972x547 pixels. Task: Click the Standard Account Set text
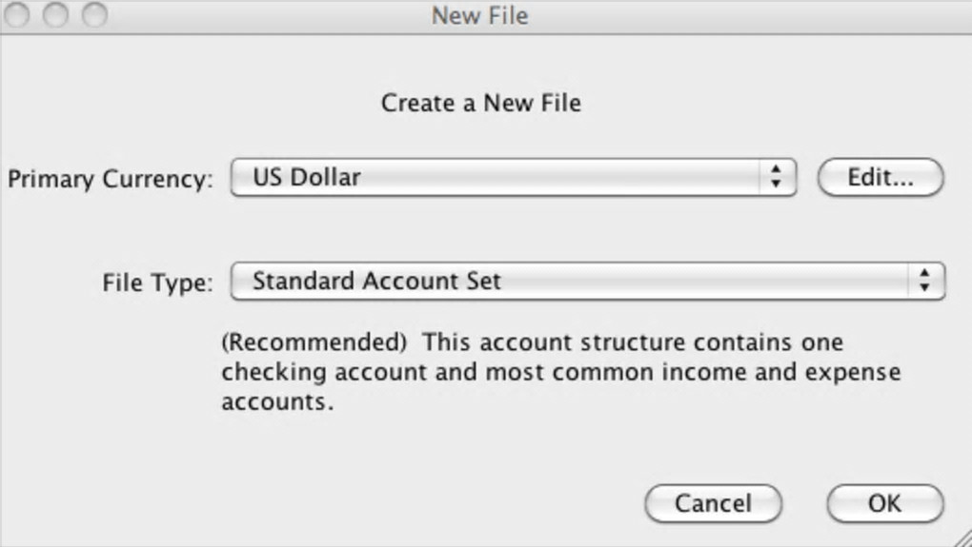coord(376,282)
